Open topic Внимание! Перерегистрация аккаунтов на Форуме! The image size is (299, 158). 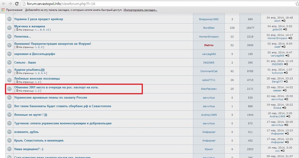(x=53, y=44)
